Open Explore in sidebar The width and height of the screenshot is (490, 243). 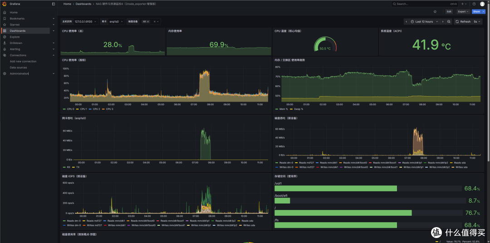point(15,37)
